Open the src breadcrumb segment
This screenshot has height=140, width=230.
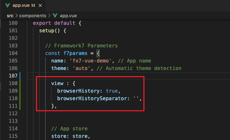click(10, 16)
